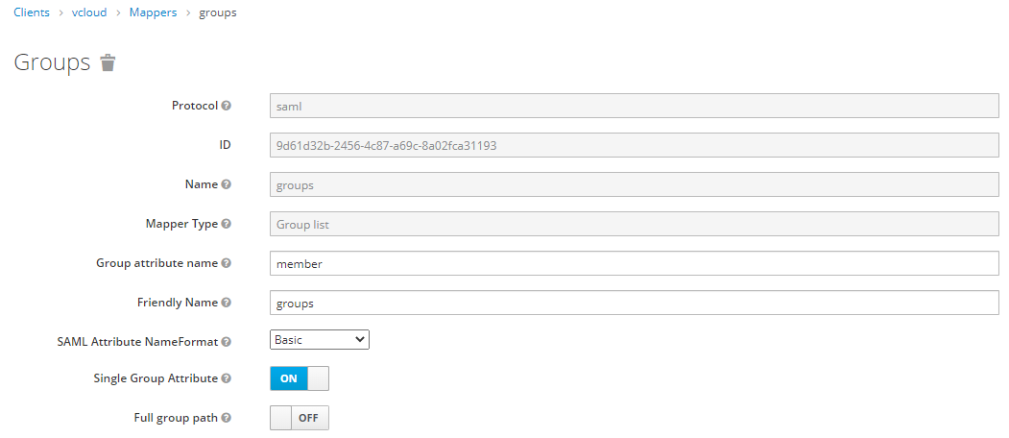The width and height of the screenshot is (1009, 438).
Task: Open the SAML Attribute NameFormat dropdown
Action: [320, 339]
